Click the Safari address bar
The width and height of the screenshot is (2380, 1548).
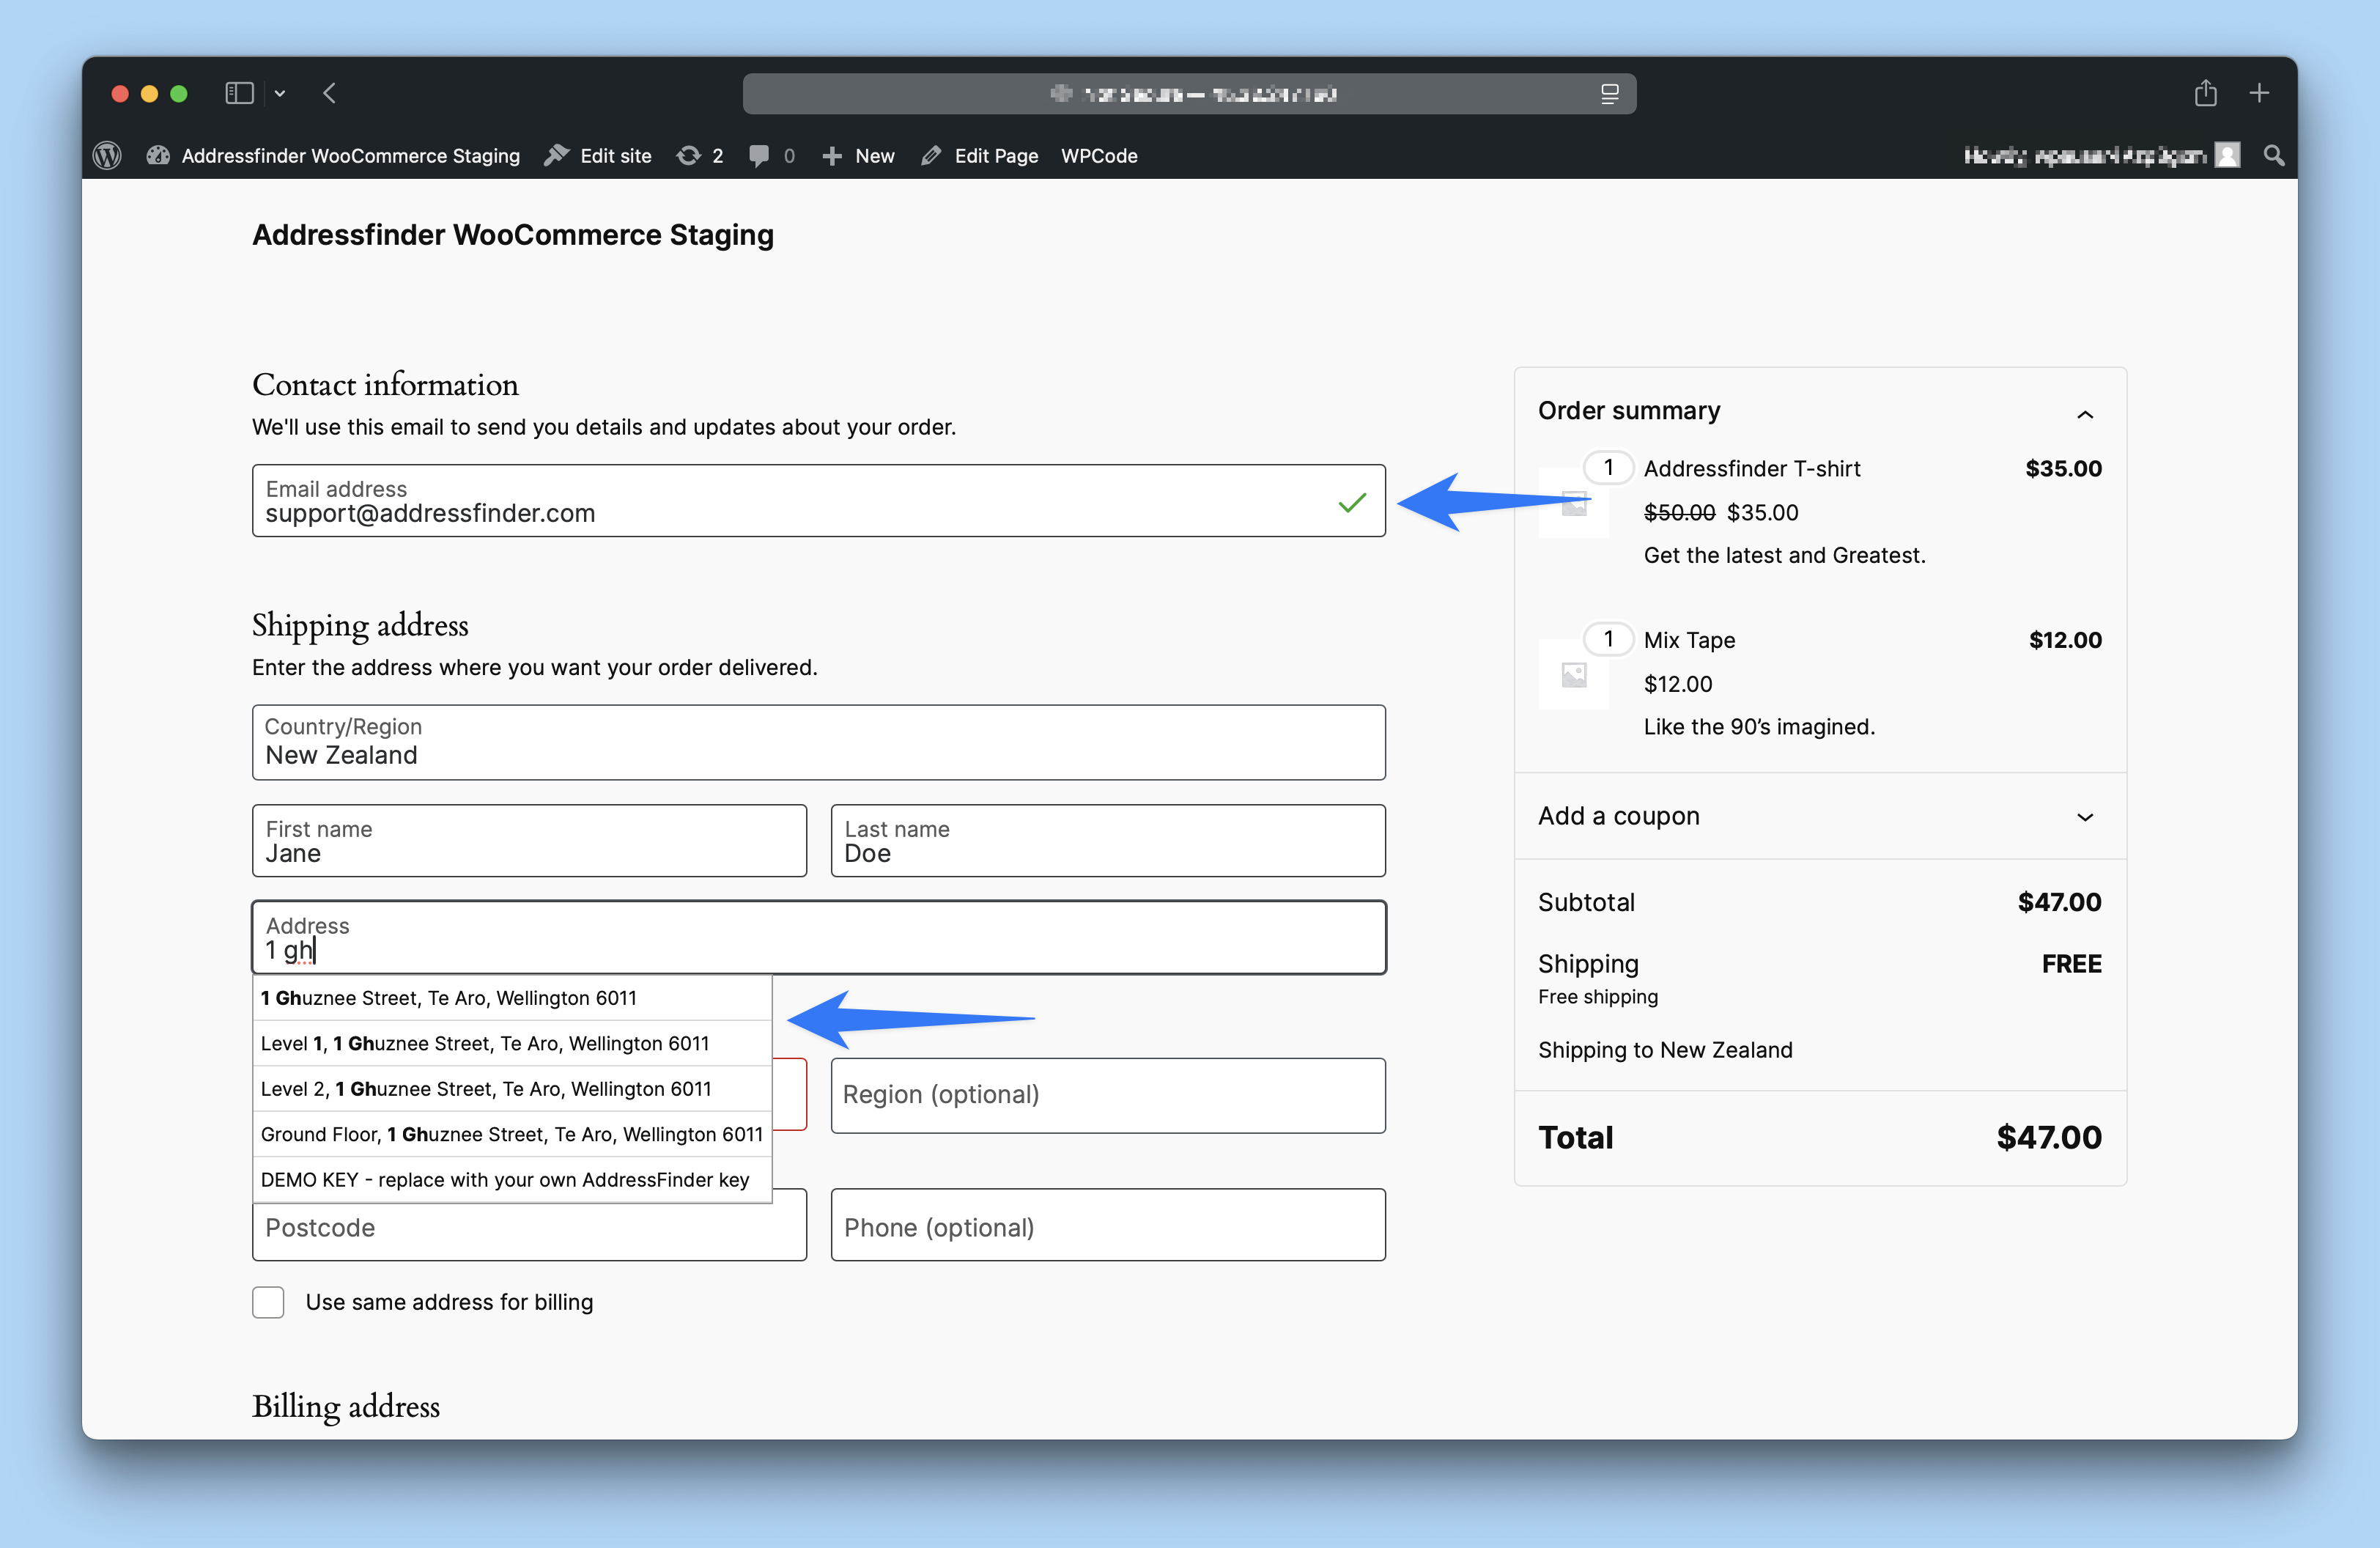click(1189, 94)
